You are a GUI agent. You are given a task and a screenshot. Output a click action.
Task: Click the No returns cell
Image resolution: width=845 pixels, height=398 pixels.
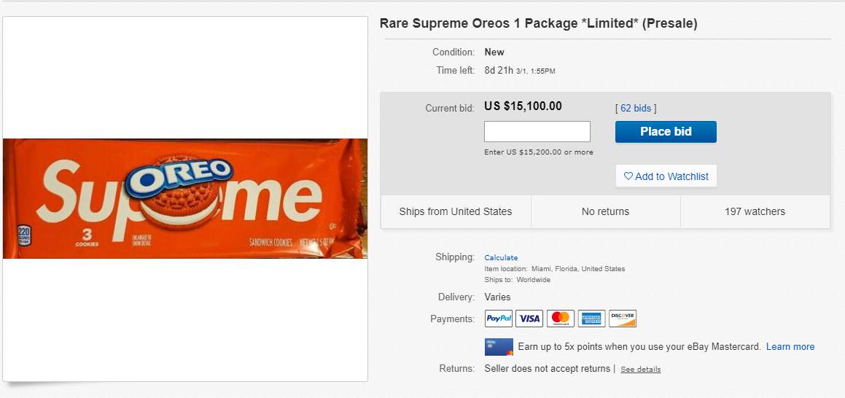click(605, 212)
